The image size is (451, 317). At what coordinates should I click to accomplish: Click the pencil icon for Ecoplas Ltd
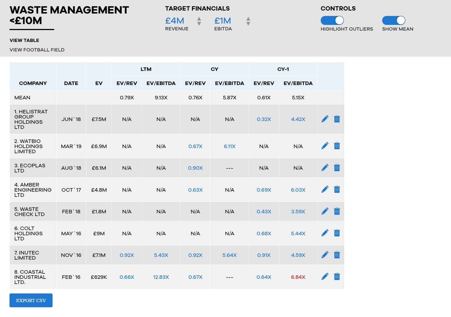pyautogui.click(x=325, y=168)
